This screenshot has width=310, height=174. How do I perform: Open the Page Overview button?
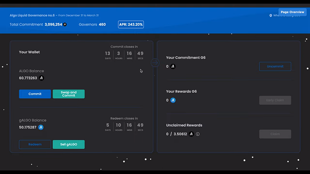292,12
